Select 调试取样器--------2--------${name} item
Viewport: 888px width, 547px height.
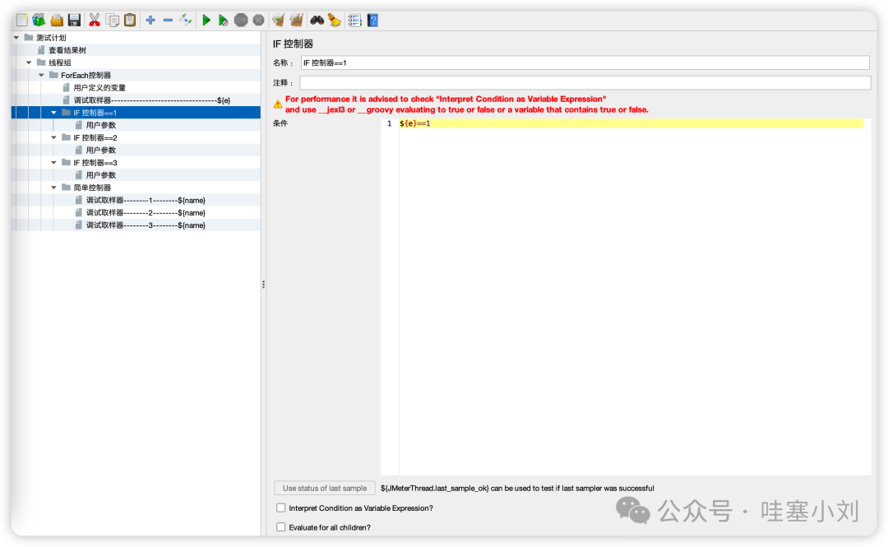(146, 212)
